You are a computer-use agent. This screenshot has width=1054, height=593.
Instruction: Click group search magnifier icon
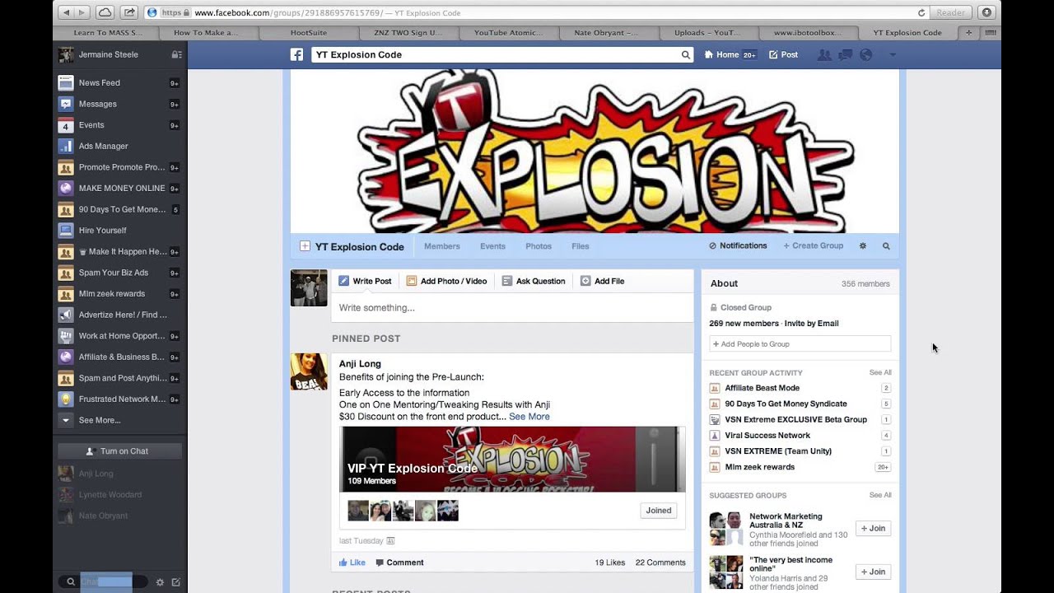pos(886,245)
